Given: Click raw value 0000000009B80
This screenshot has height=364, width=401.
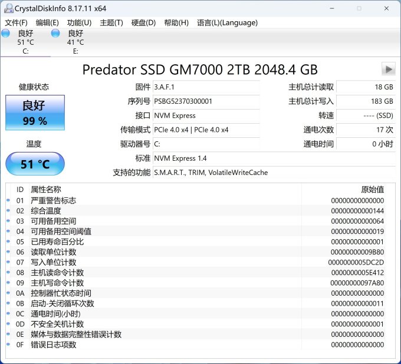Looking at the screenshot, I should click(x=357, y=252).
